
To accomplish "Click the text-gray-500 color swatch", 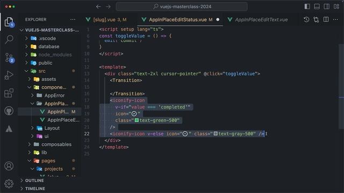I will tap(216, 133).
